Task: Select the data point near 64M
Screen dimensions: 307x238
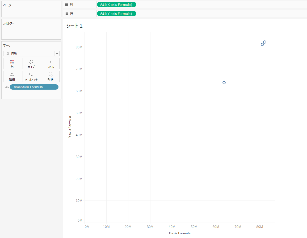Action: (x=224, y=83)
